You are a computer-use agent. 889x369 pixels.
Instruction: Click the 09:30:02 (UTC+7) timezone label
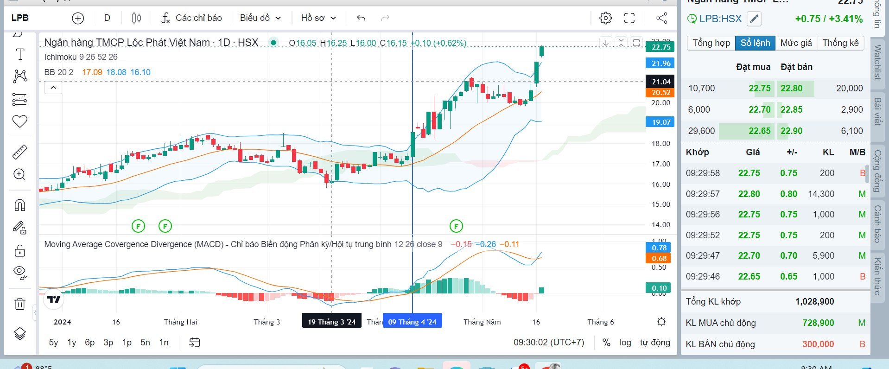point(549,343)
